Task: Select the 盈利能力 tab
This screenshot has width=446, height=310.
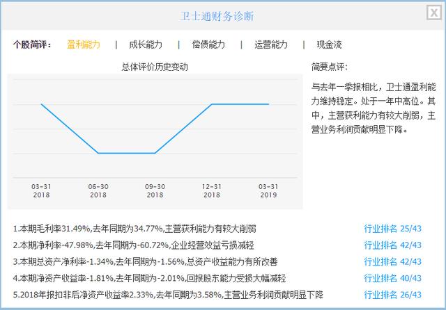Action: tap(84, 44)
